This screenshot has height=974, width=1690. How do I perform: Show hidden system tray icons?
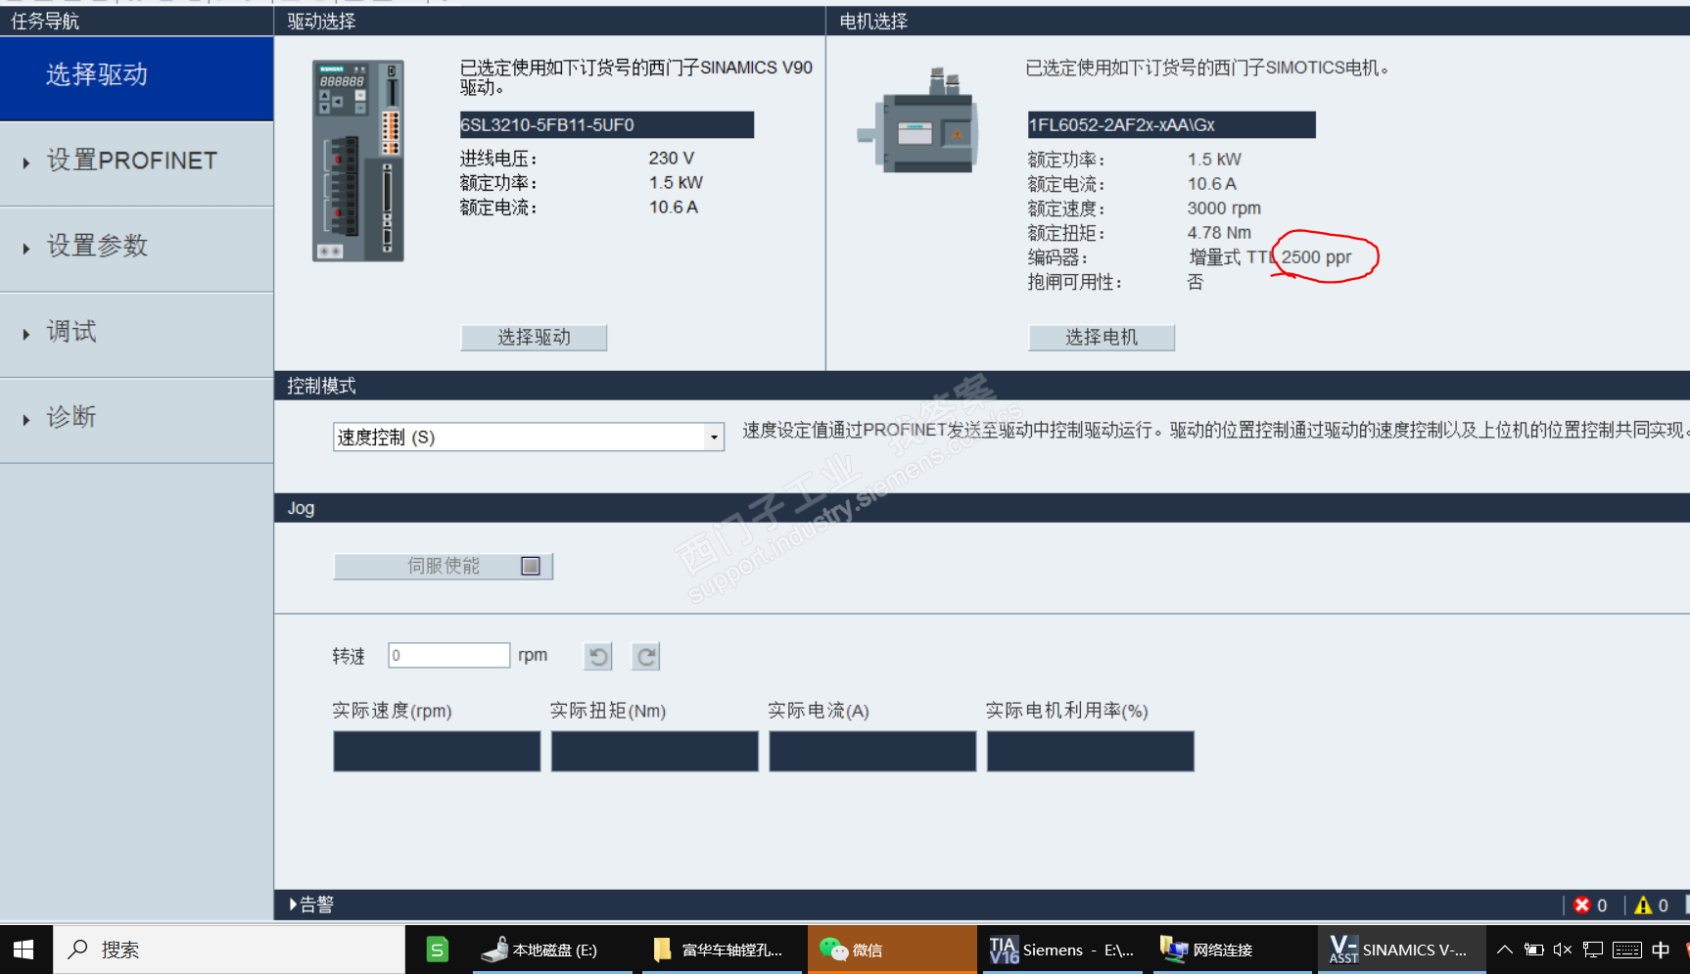click(x=1505, y=950)
